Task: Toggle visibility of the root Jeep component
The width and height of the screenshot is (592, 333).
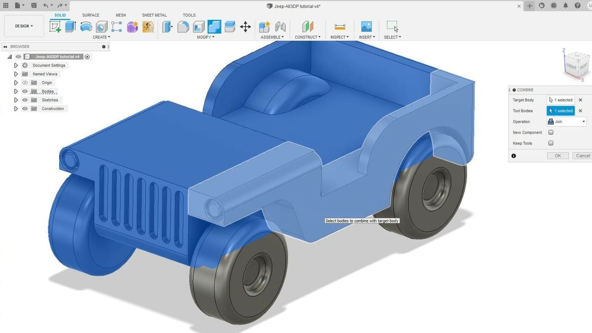Action: tap(18, 57)
